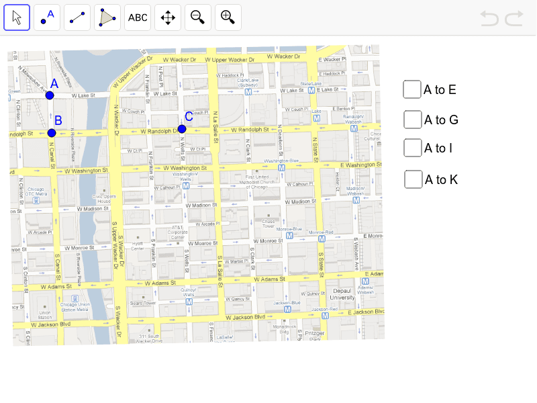The image size is (537, 403).
Task: Click the 'Chase Tower' map label
Action: [x=268, y=224]
